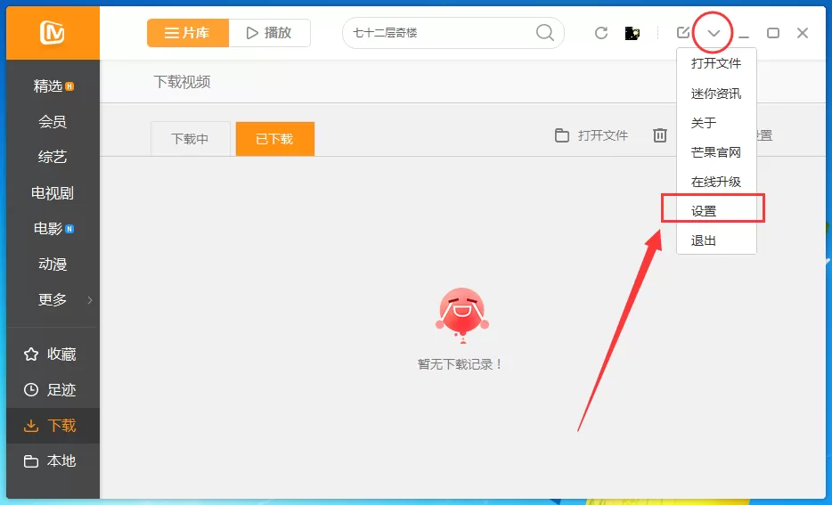The image size is (832, 505).
Task: Click the trash delete icon
Action: coord(659,135)
